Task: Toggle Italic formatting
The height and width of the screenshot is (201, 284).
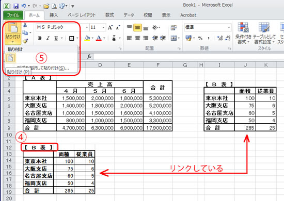Action: coord(48,38)
